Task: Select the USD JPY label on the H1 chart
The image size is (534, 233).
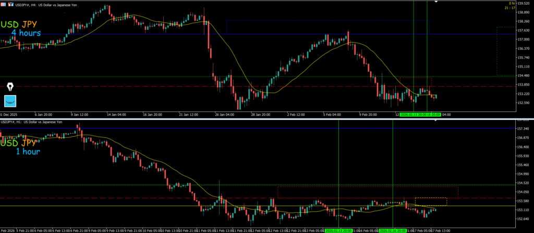Action: point(19,142)
